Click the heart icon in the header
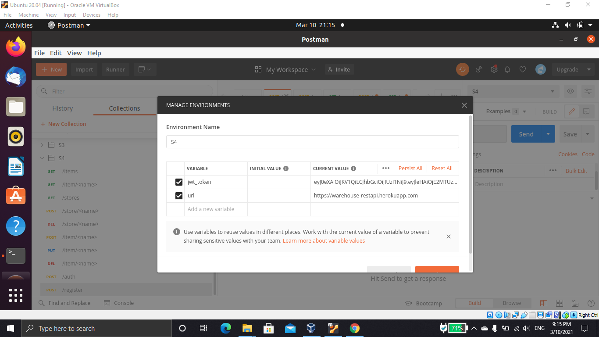Viewport: 599px width, 337px height. pos(522,69)
